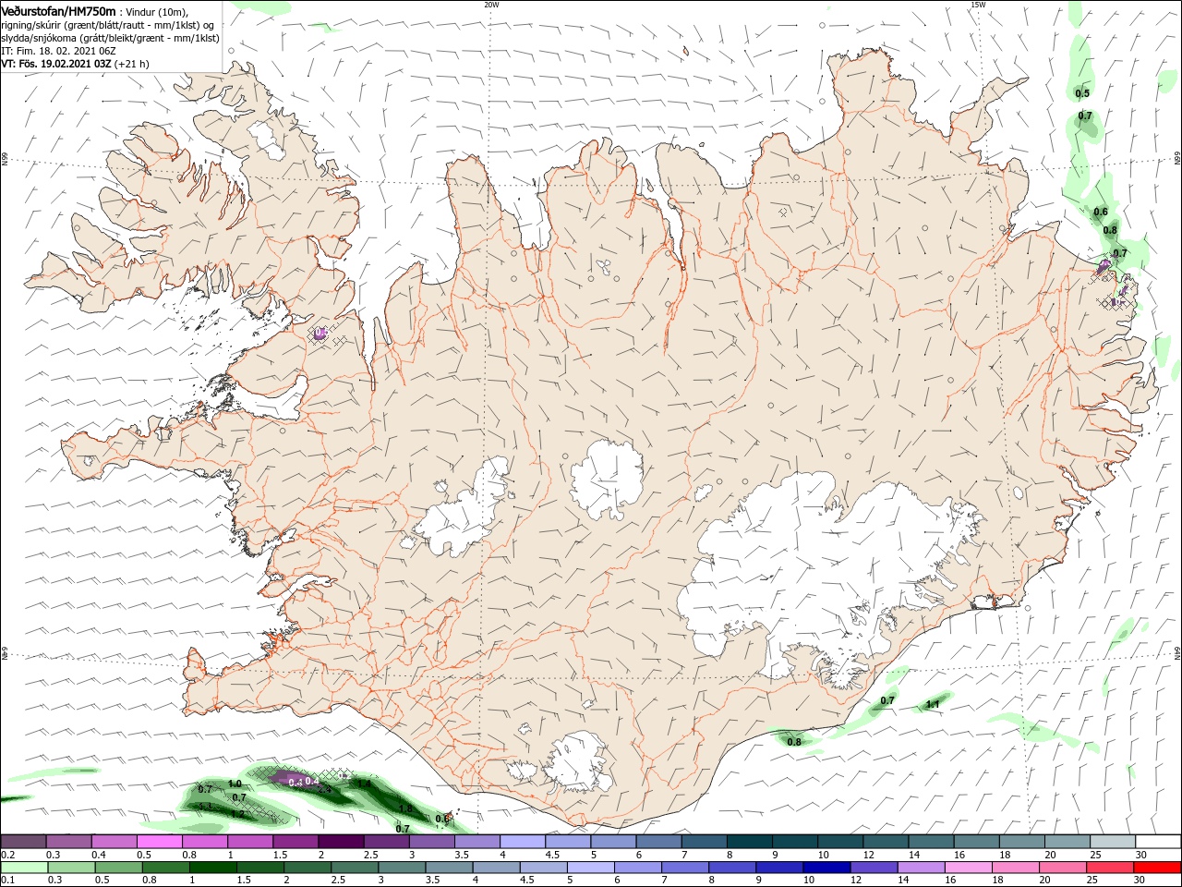Click the '16' value label under top legend row
1182x887 pixels.
(960, 855)
